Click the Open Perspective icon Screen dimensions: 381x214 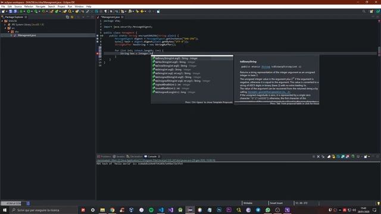coord(371,11)
